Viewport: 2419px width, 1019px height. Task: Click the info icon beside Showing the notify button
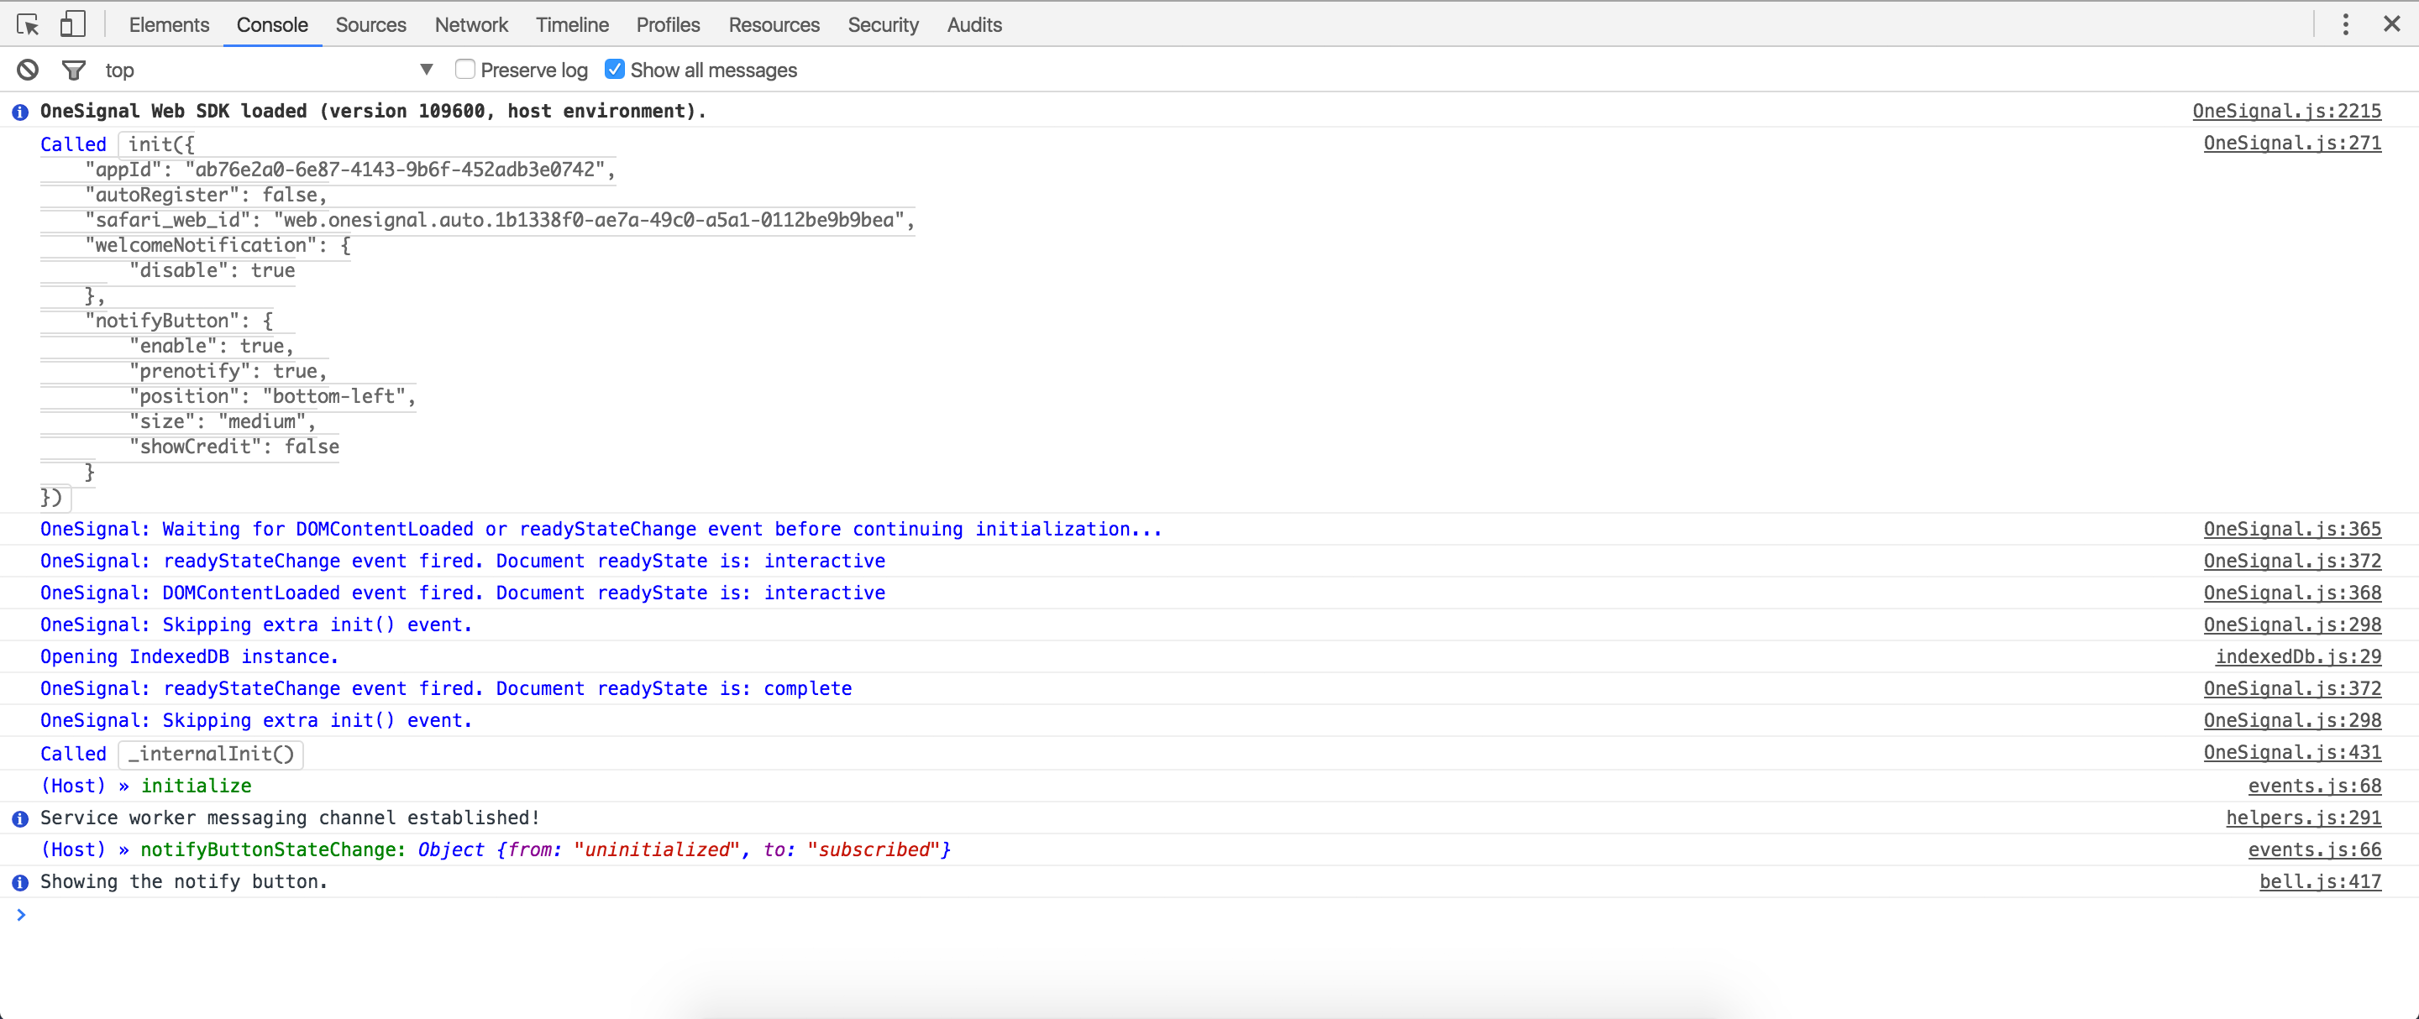pos(19,882)
